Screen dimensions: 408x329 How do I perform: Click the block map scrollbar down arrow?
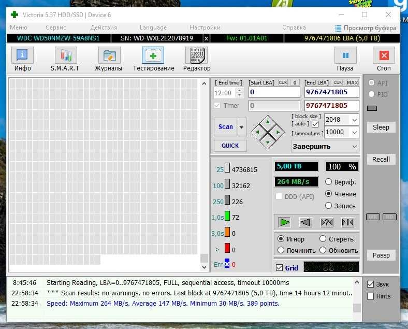[x=205, y=267]
